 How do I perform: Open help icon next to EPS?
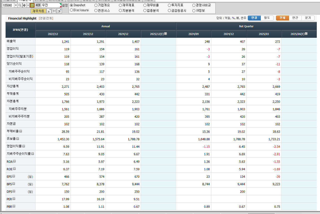pyautogui.click(x=14, y=176)
